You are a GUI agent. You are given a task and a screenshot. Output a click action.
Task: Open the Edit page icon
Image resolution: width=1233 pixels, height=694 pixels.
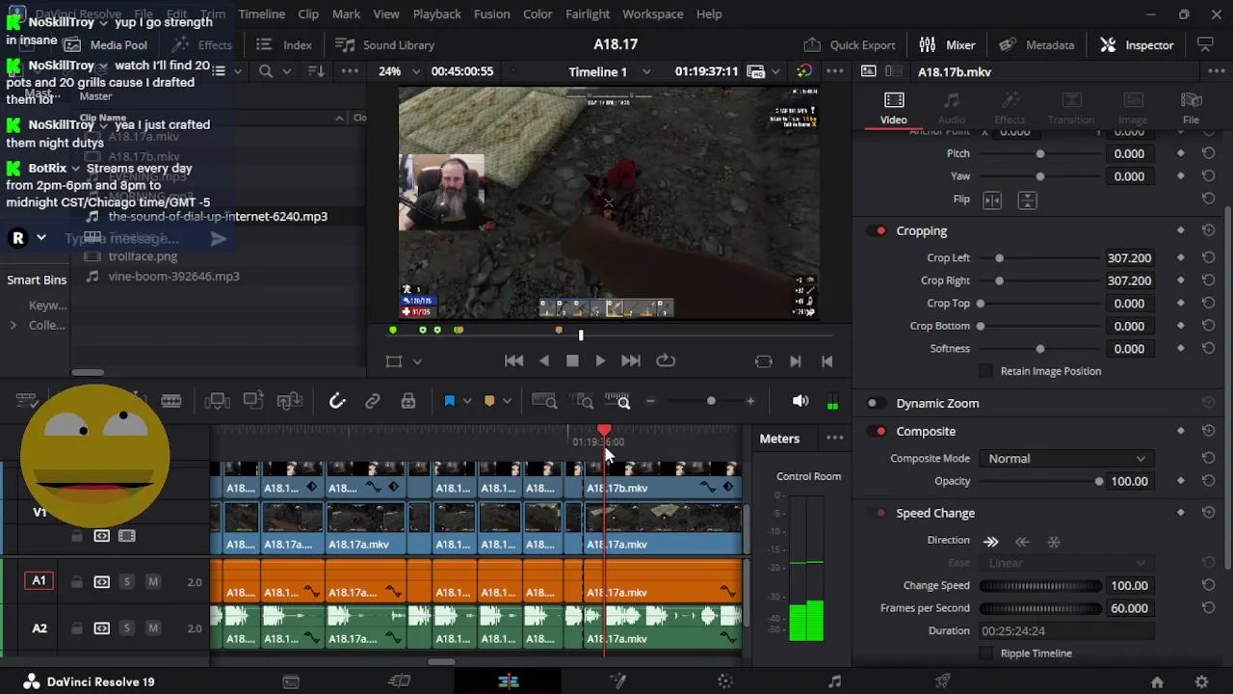509,681
